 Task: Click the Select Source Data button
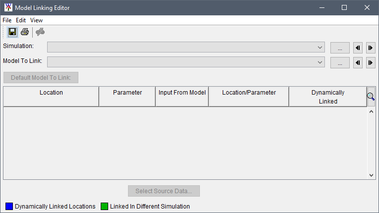point(164,191)
